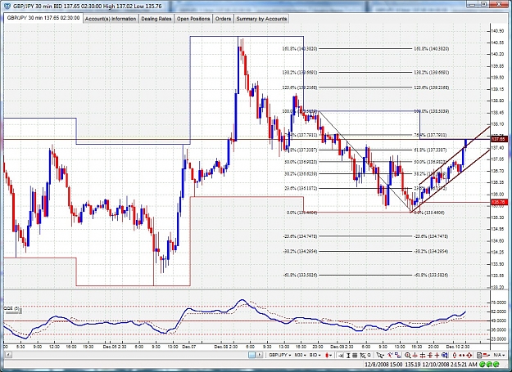This screenshot has height=372, width=512.
Task: Click the Dec.08 2:30 time axis label
Action: pyautogui.click(x=227, y=347)
